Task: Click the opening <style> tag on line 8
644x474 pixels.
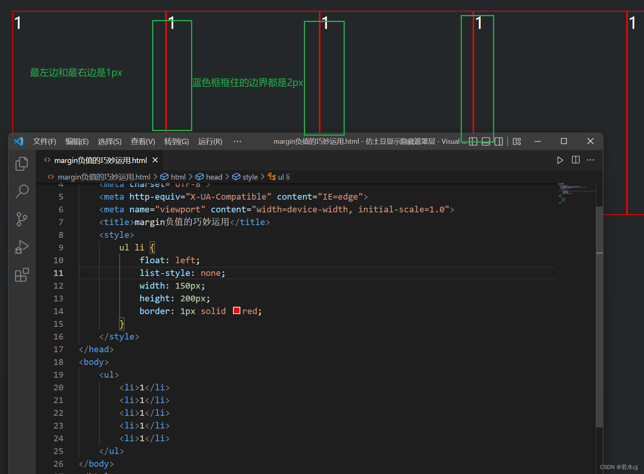Action: click(117, 235)
